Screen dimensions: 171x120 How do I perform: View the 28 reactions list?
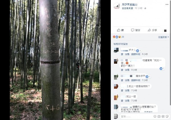pyautogui.click(x=119, y=37)
